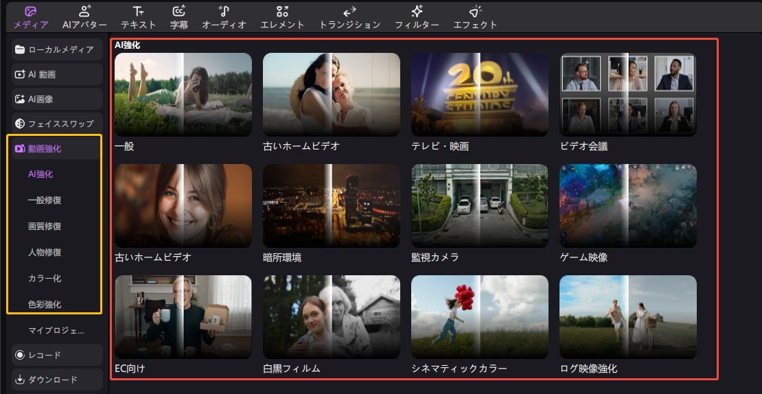Image resolution: width=762 pixels, height=394 pixels.
Task: Open ローカルメディア folder section
Action: [x=57, y=49]
